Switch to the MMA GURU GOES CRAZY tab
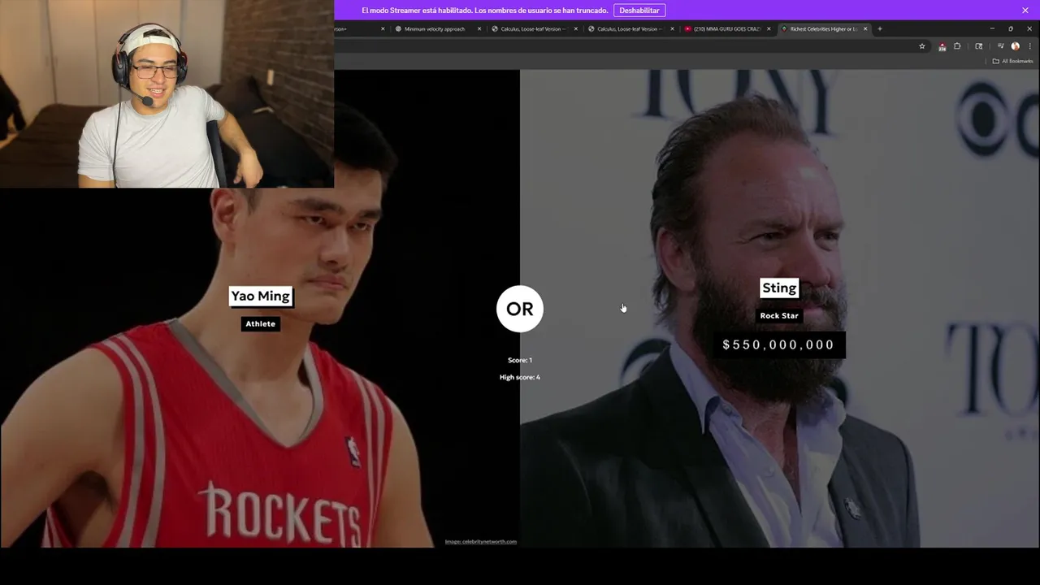This screenshot has width=1040, height=585. [x=726, y=28]
